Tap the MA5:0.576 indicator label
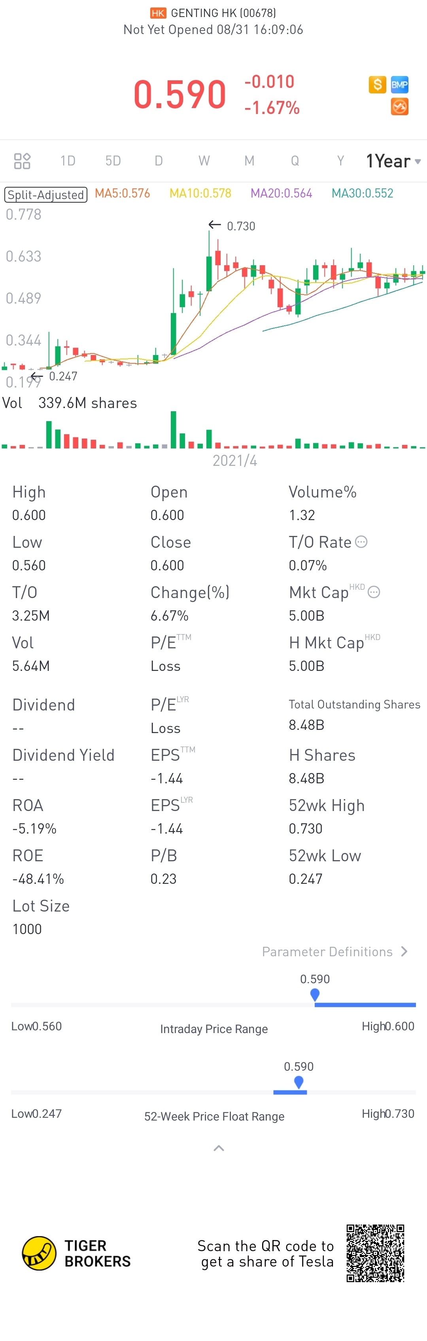This screenshot has height=1341, width=427. point(122,194)
